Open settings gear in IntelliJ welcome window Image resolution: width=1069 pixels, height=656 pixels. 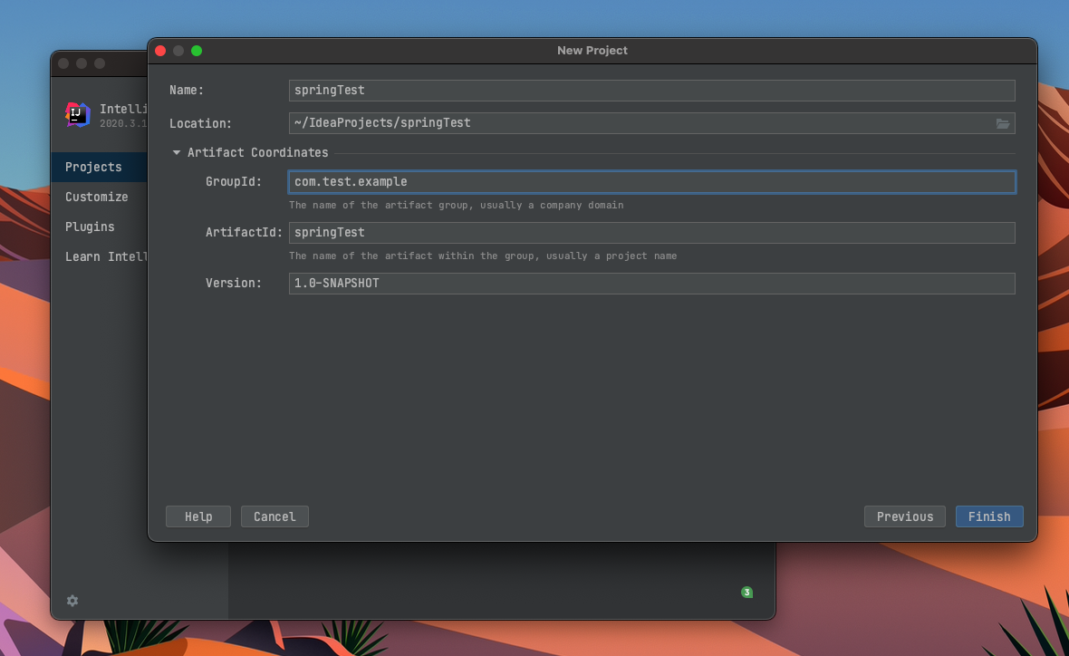[x=72, y=601]
